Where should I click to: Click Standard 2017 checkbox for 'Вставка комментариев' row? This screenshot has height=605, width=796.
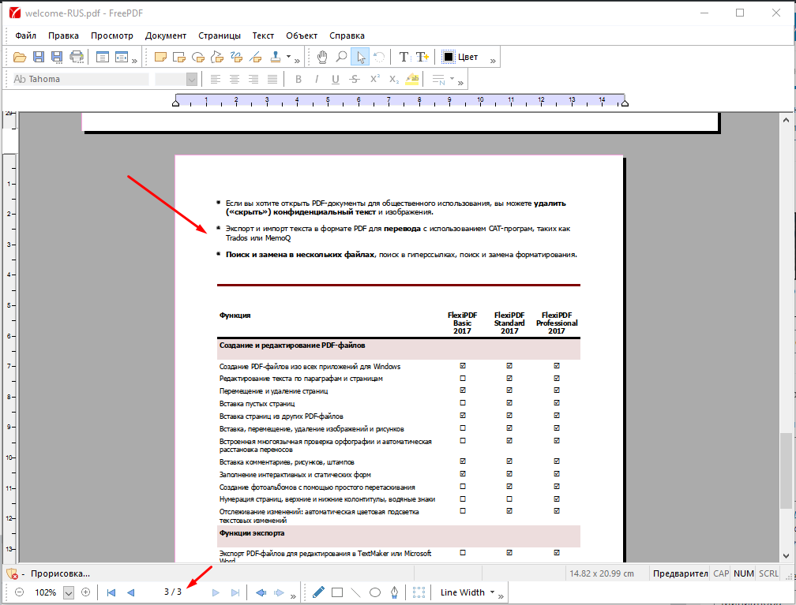509,461
